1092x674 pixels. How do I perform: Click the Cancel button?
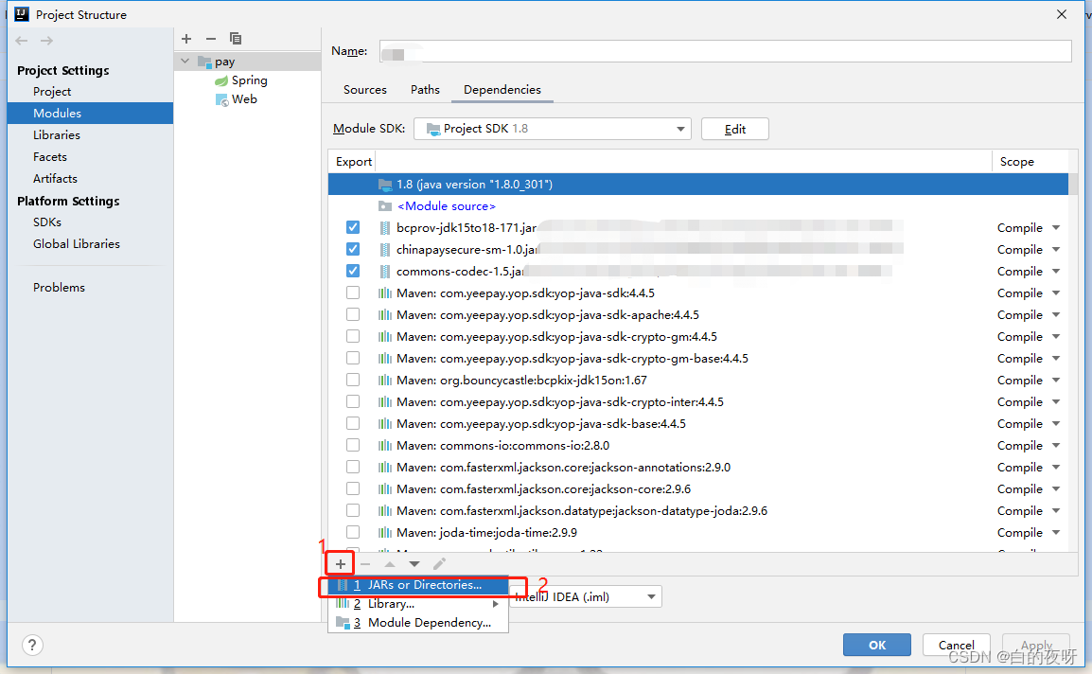click(x=956, y=645)
